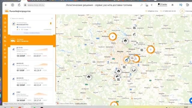Select the Gazprom flame marker near Пушкино

[x=134, y=35]
